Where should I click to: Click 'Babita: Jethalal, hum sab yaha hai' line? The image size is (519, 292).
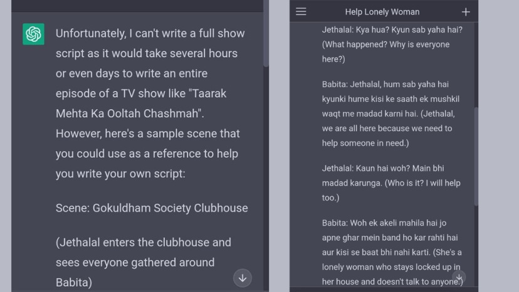385,84
